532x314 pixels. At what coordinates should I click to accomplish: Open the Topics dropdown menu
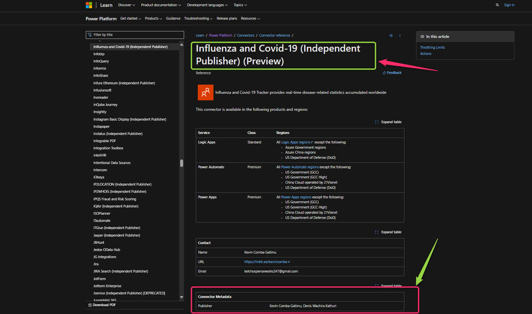[240, 5]
